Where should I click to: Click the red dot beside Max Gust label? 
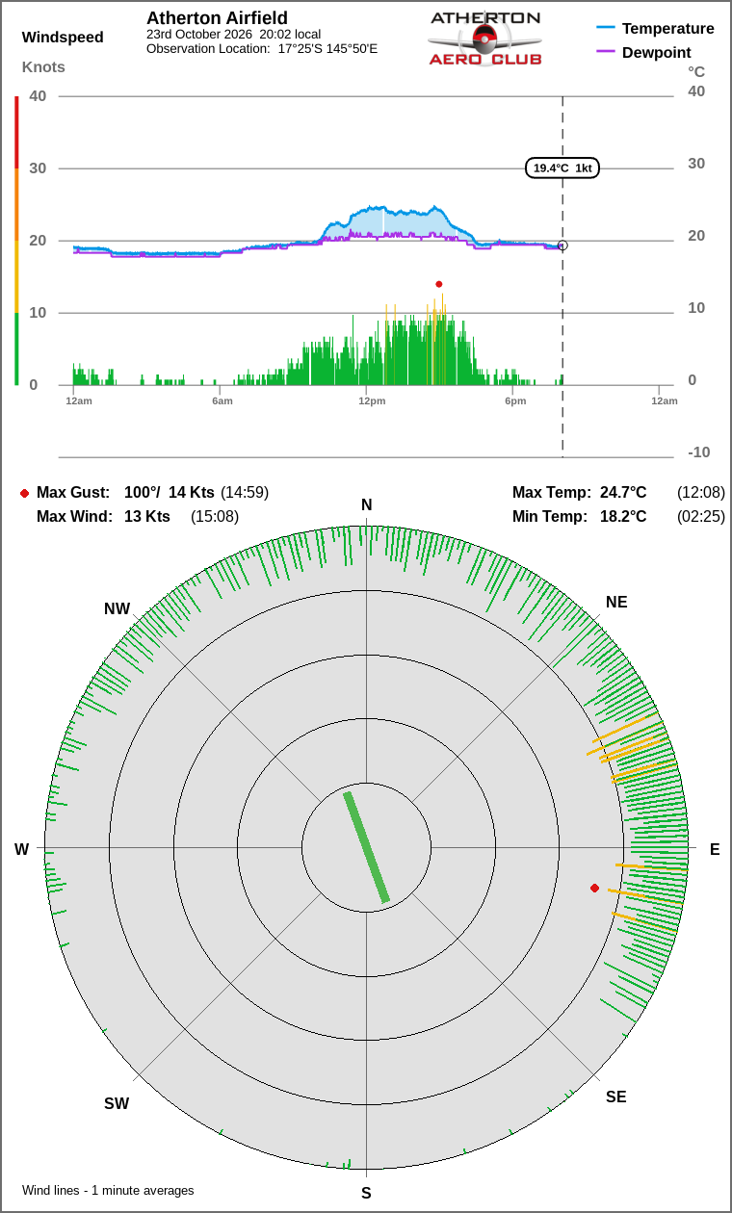click(x=24, y=493)
